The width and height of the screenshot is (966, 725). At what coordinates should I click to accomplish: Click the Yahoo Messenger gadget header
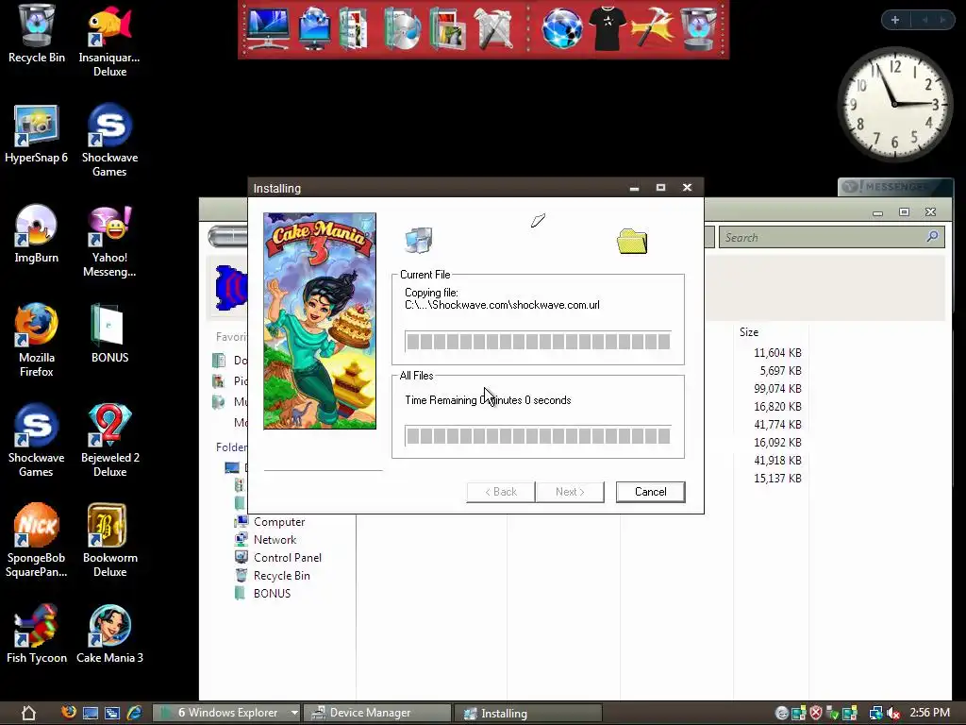pyautogui.click(x=895, y=186)
